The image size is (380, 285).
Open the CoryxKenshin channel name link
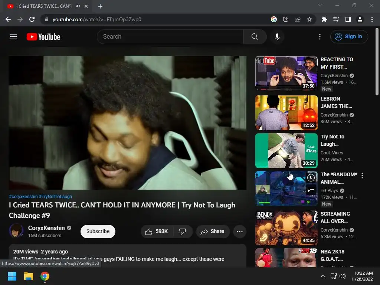(46, 228)
